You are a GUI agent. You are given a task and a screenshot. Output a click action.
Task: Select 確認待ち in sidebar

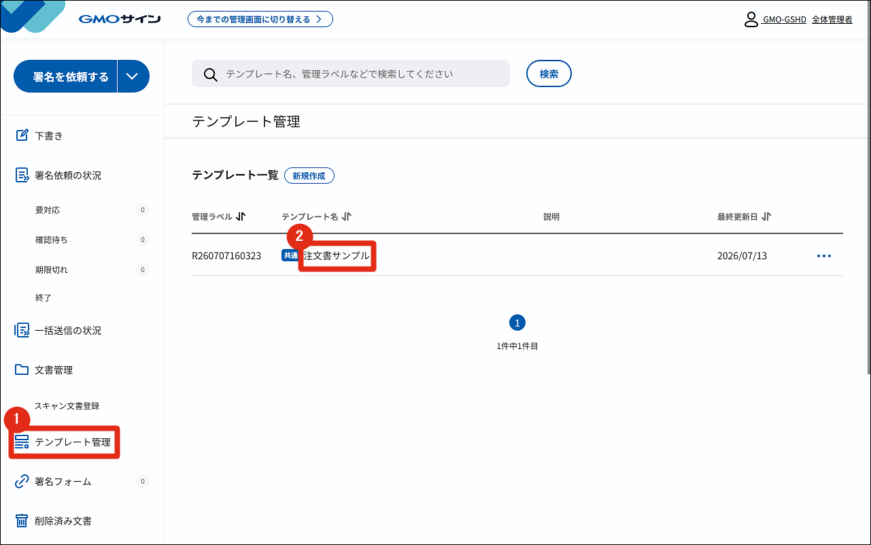coord(52,240)
